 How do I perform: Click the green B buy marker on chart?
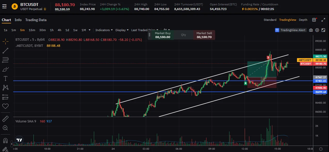point(246,83)
